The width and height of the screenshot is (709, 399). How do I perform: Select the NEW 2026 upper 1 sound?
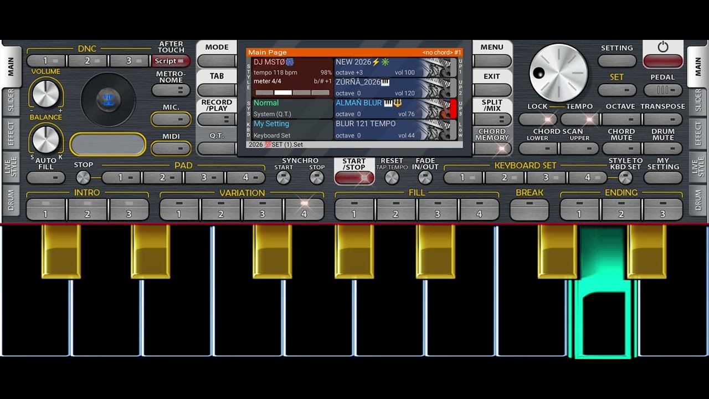click(396, 68)
